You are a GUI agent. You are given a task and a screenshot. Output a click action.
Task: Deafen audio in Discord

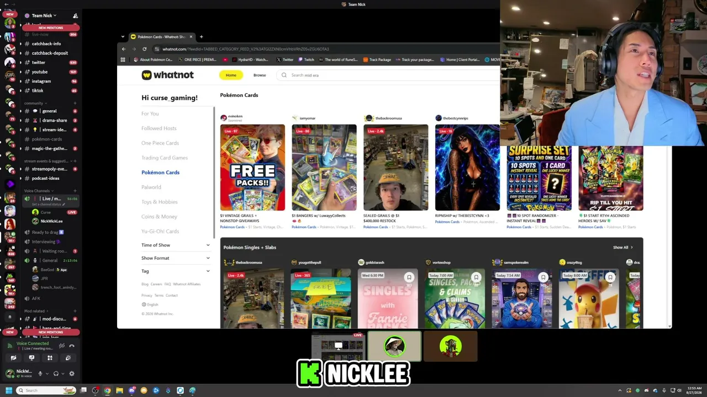pyautogui.click(x=56, y=374)
